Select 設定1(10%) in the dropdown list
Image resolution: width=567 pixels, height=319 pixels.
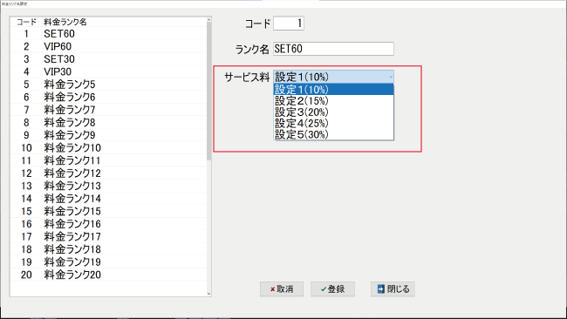(333, 89)
